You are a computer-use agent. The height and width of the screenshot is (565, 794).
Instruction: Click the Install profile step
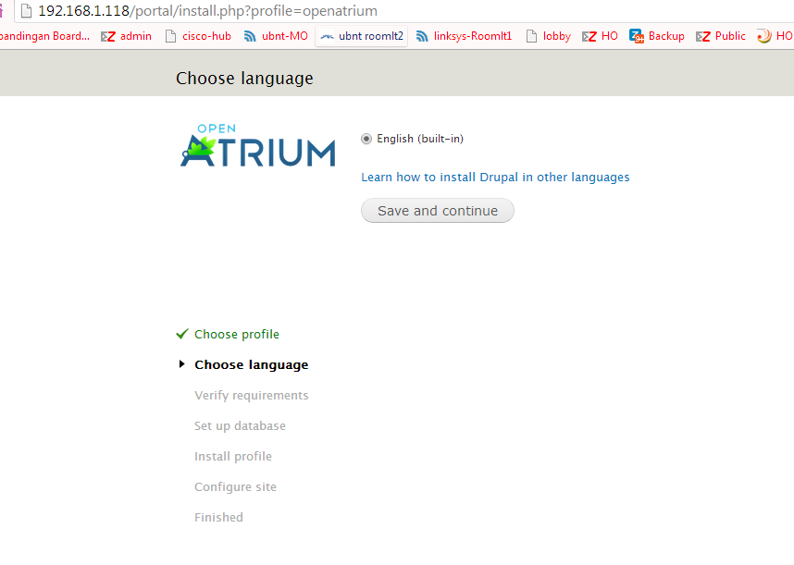[233, 456]
